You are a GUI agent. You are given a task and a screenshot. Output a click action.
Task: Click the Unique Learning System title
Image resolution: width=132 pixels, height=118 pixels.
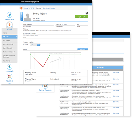pyautogui.click(x=30, y=2)
